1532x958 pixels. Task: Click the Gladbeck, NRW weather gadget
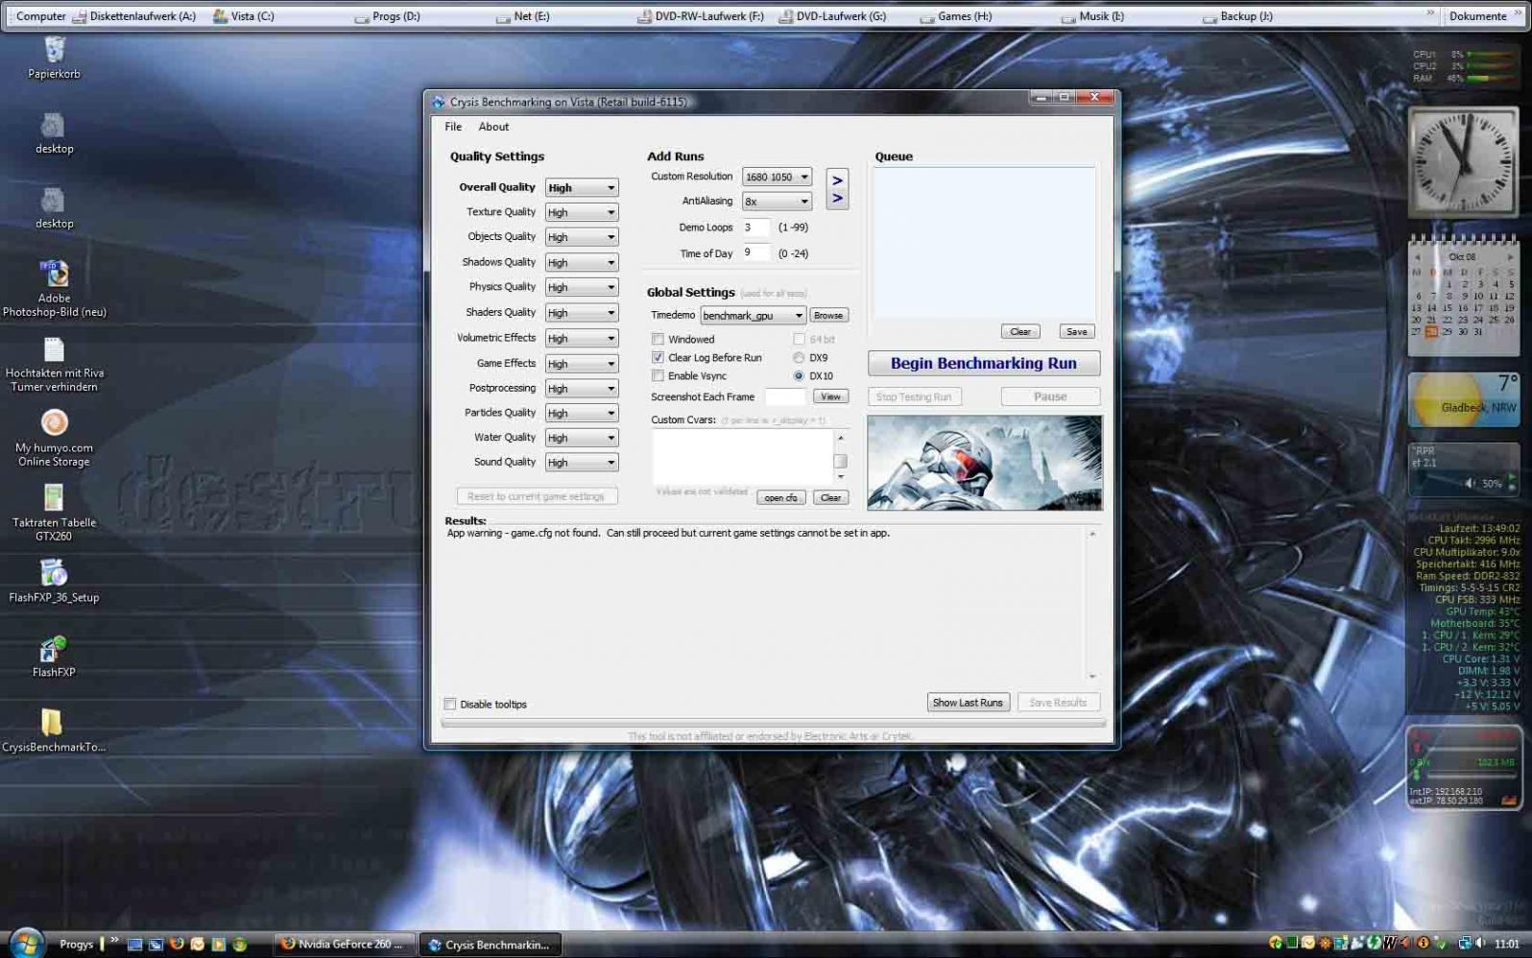tap(1463, 399)
